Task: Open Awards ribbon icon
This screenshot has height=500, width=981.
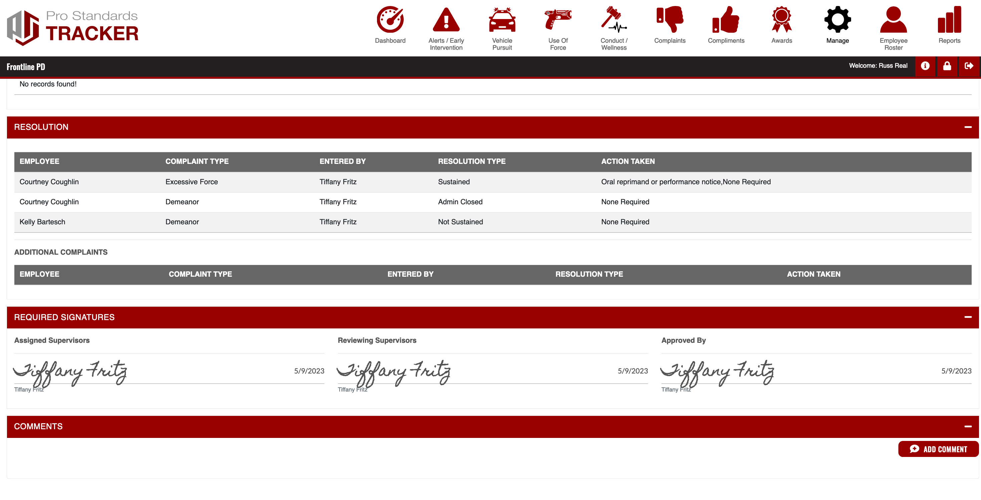Action: click(781, 20)
